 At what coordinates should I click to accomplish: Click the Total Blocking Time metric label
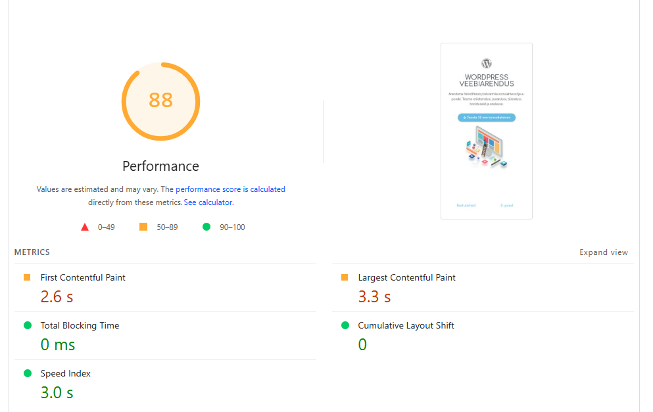tap(80, 325)
